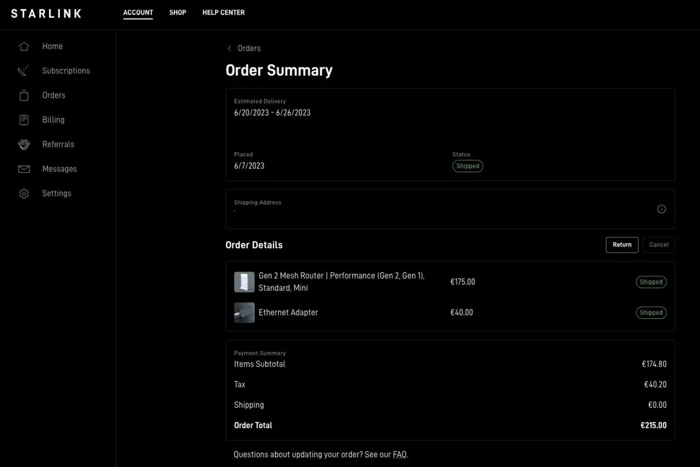This screenshot has width=700, height=467.
Task: Click the Cancel order control
Action: 659,244
